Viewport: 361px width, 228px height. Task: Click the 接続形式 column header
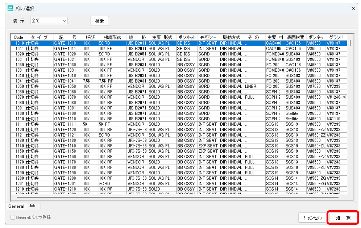tap(112, 37)
